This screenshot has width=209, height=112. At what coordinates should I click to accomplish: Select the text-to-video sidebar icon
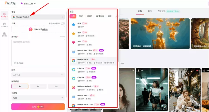coord(4,25)
